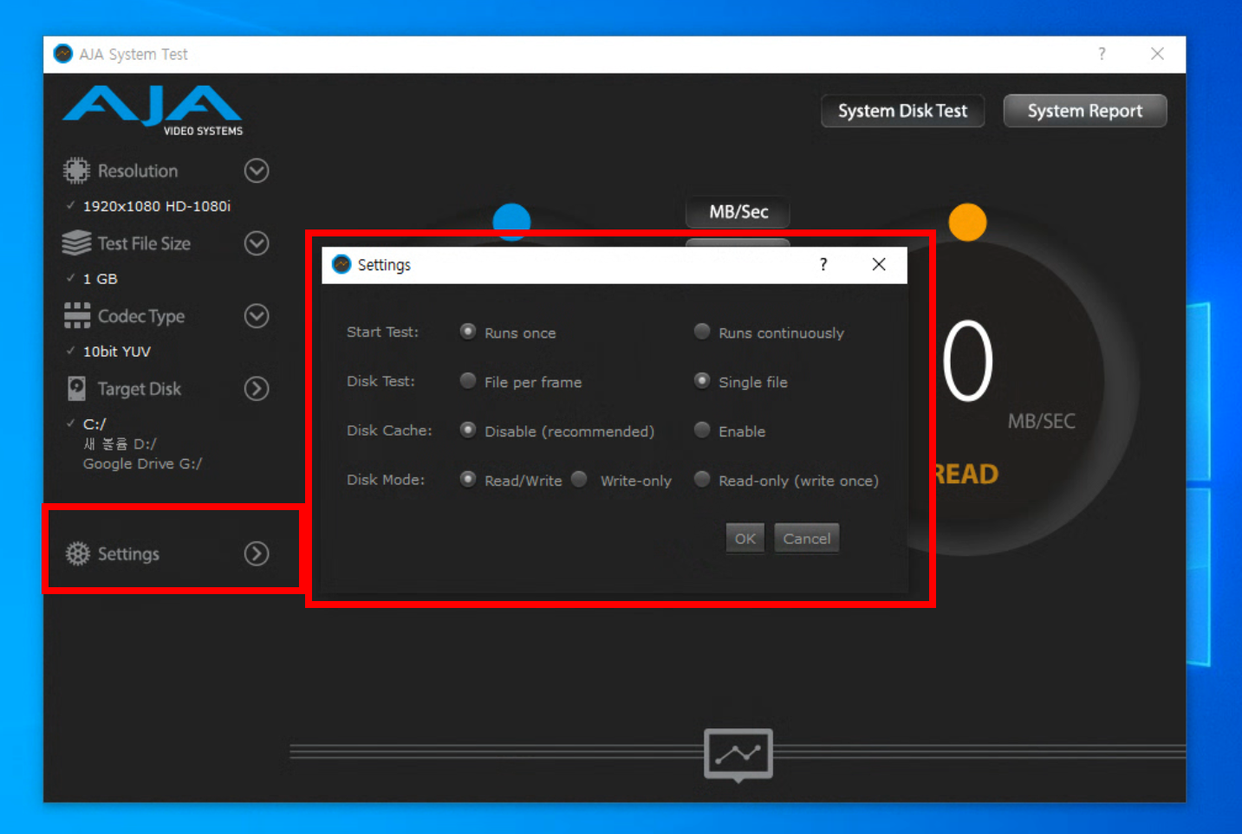Click the Codec Type label

click(141, 316)
